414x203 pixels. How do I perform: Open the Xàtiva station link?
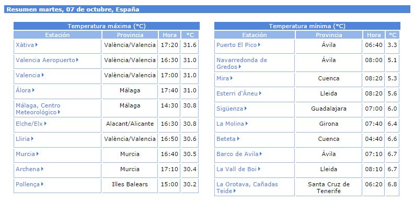[25, 45]
